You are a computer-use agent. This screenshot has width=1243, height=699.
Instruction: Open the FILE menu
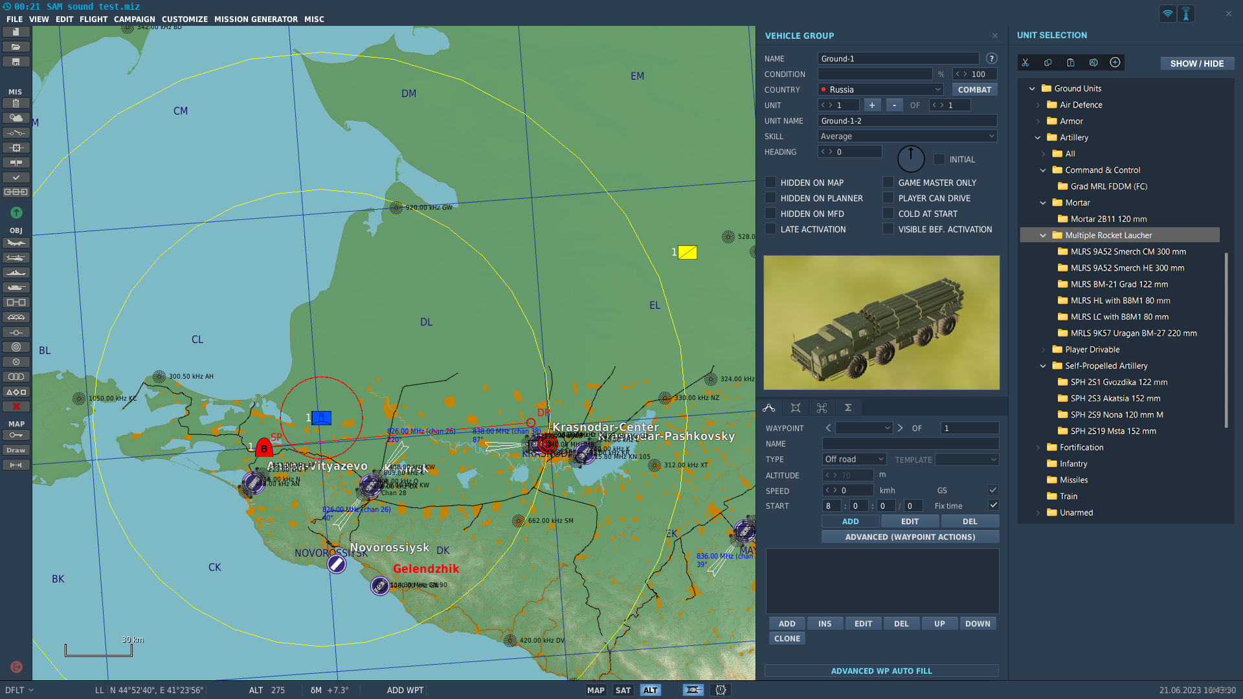[14, 19]
